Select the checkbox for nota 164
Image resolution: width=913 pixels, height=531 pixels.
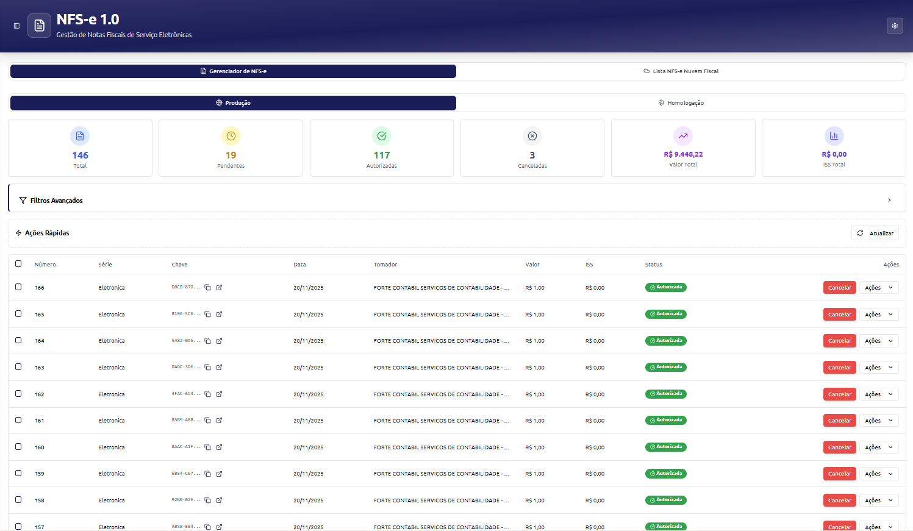(x=18, y=340)
